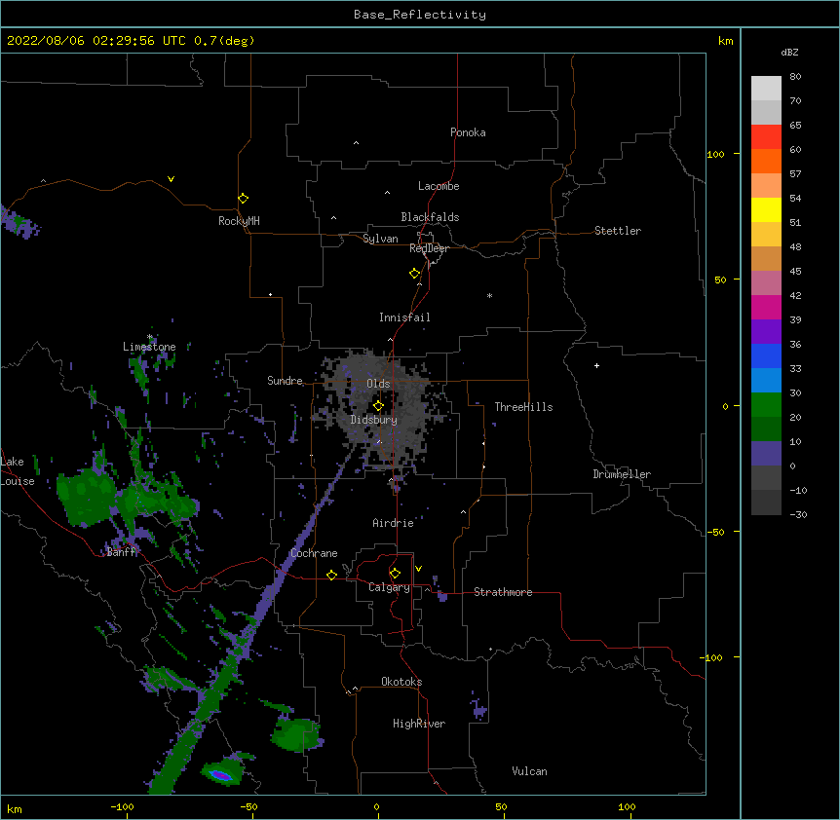840x820 pixels.
Task: Click the yellow diamond marker above Calgary label
Action: pyautogui.click(x=395, y=574)
